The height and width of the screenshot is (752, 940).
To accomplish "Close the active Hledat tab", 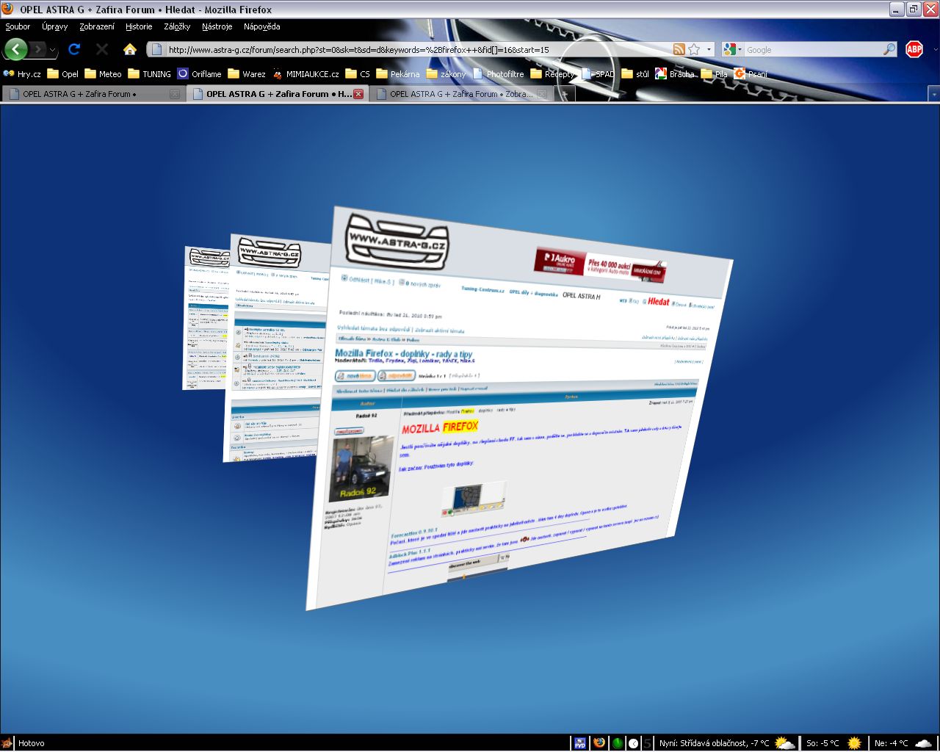I will [358, 94].
